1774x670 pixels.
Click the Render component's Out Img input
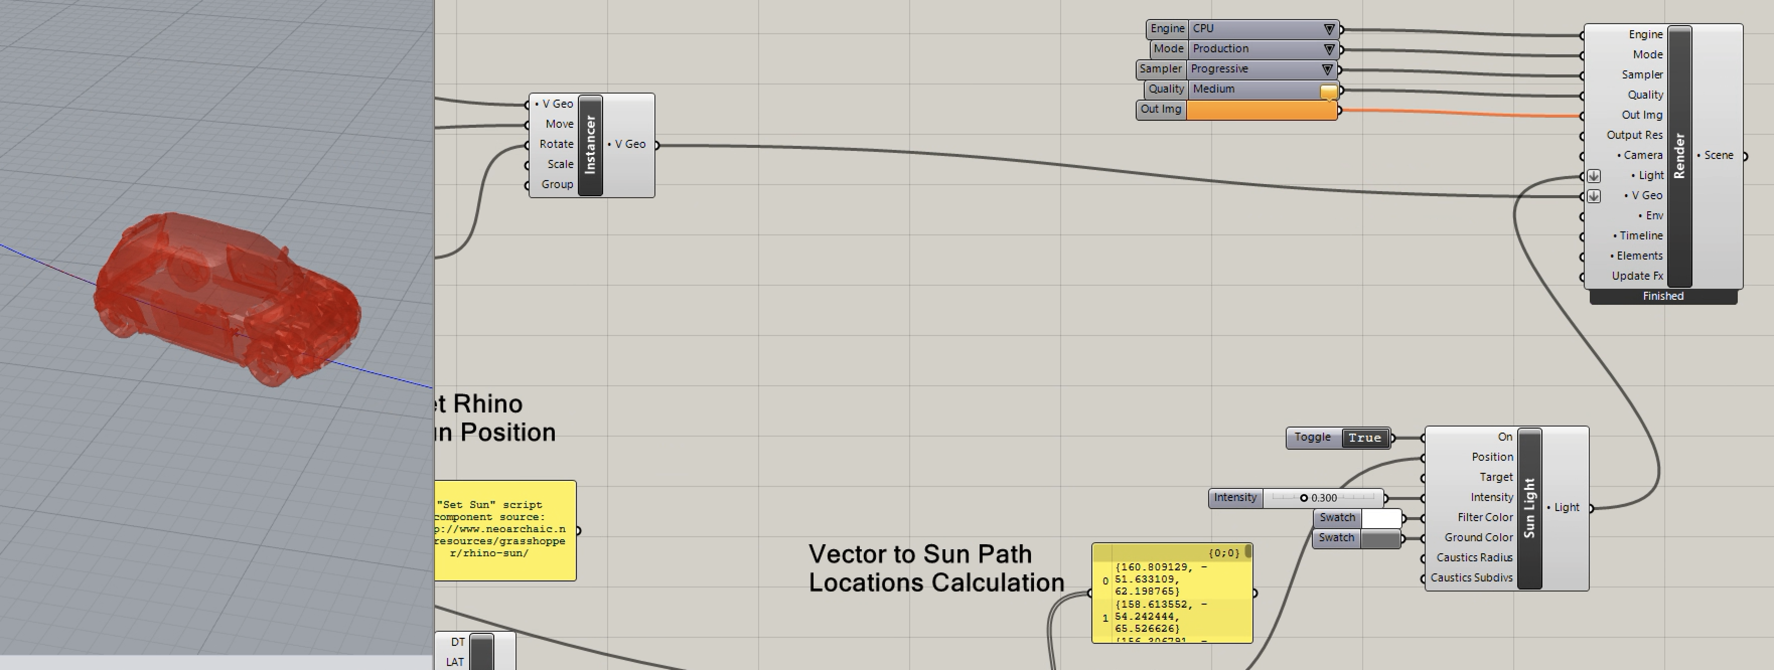point(1642,115)
